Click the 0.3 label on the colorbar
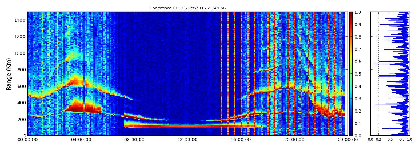The image size is (419, 148). tap(358, 99)
